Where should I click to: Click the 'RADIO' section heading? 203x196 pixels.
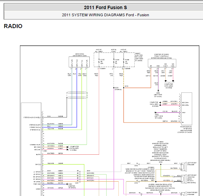[x=13, y=26]
